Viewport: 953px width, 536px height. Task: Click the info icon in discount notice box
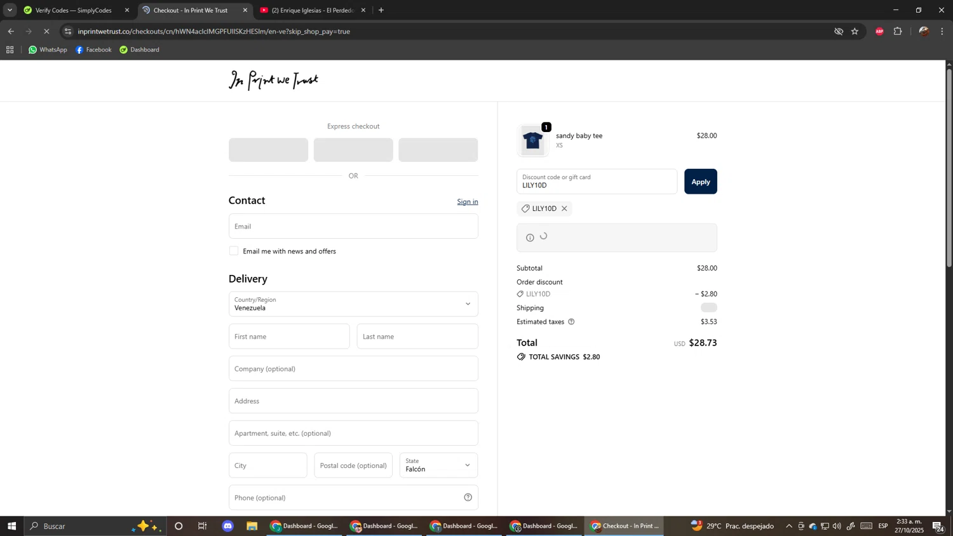[x=530, y=238]
